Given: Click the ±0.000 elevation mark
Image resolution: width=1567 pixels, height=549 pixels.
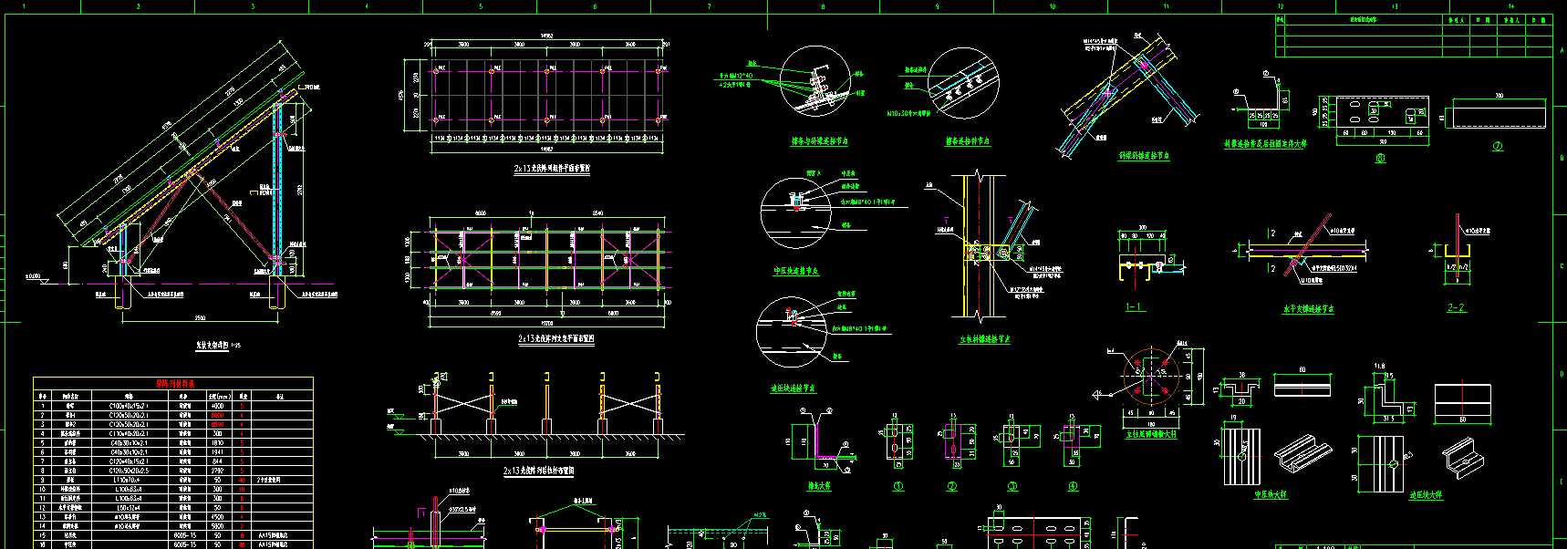Looking at the screenshot, I should [x=33, y=276].
